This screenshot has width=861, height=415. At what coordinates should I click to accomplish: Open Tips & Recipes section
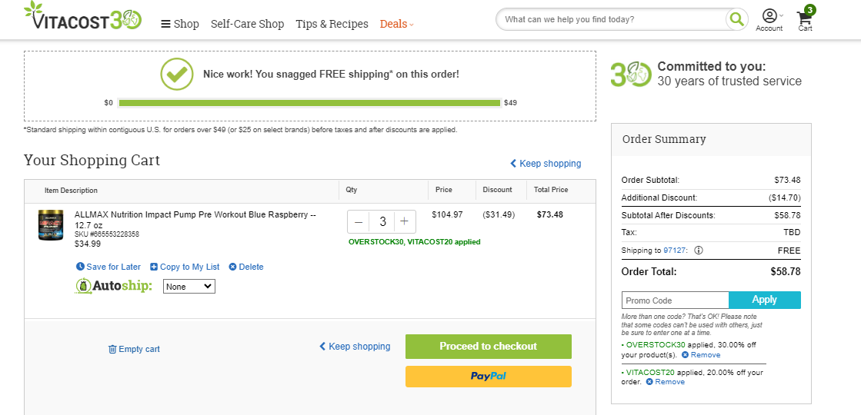point(332,24)
